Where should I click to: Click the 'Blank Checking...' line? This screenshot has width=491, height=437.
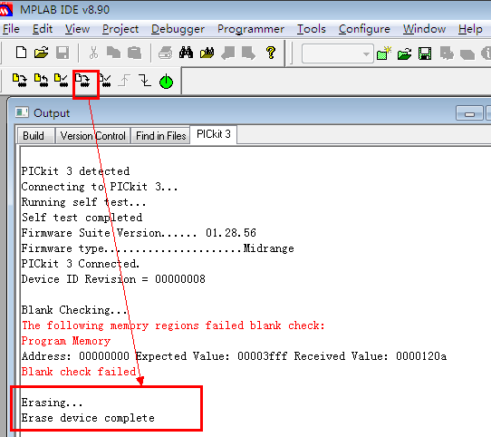click(74, 310)
